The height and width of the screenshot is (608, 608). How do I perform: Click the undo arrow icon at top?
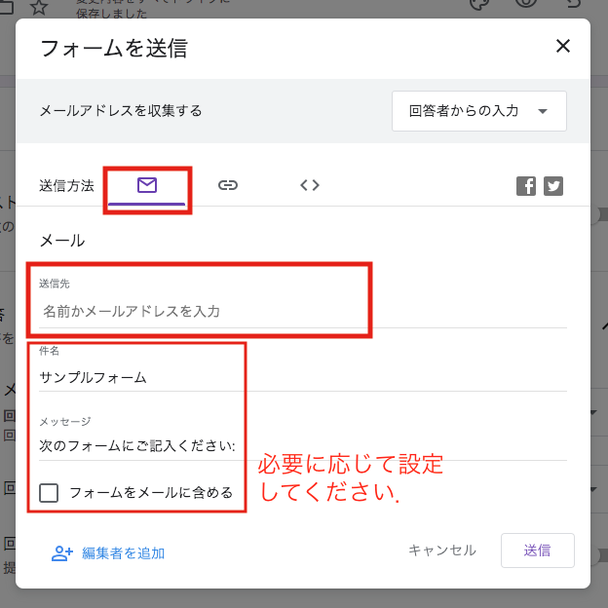click(x=575, y=5)
